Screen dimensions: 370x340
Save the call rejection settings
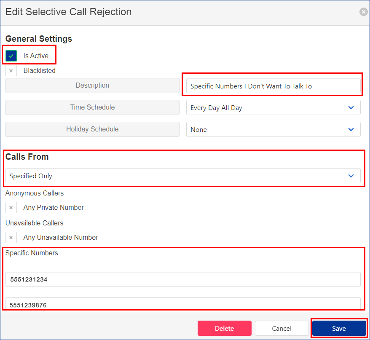click(x=339, y=329)
